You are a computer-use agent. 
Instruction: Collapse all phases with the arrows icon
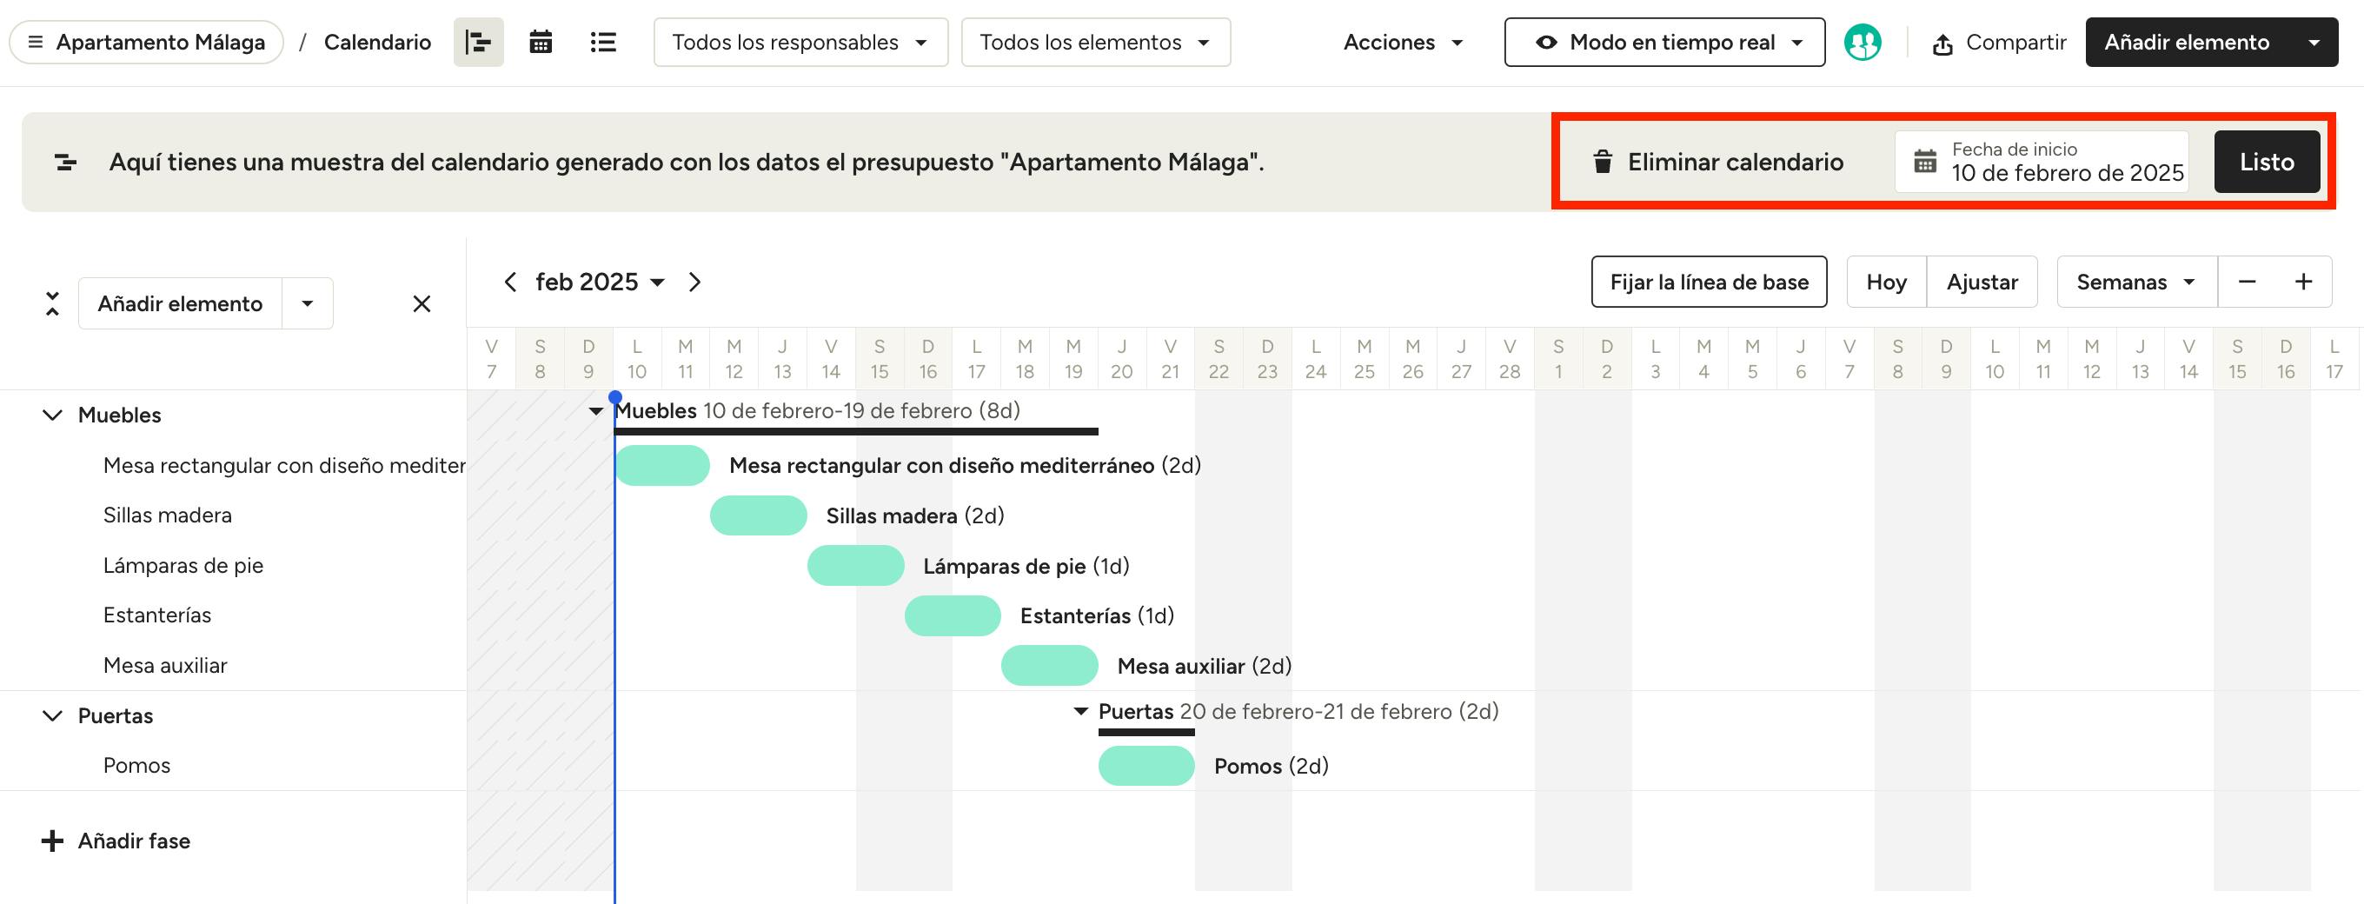click(52, 303)
